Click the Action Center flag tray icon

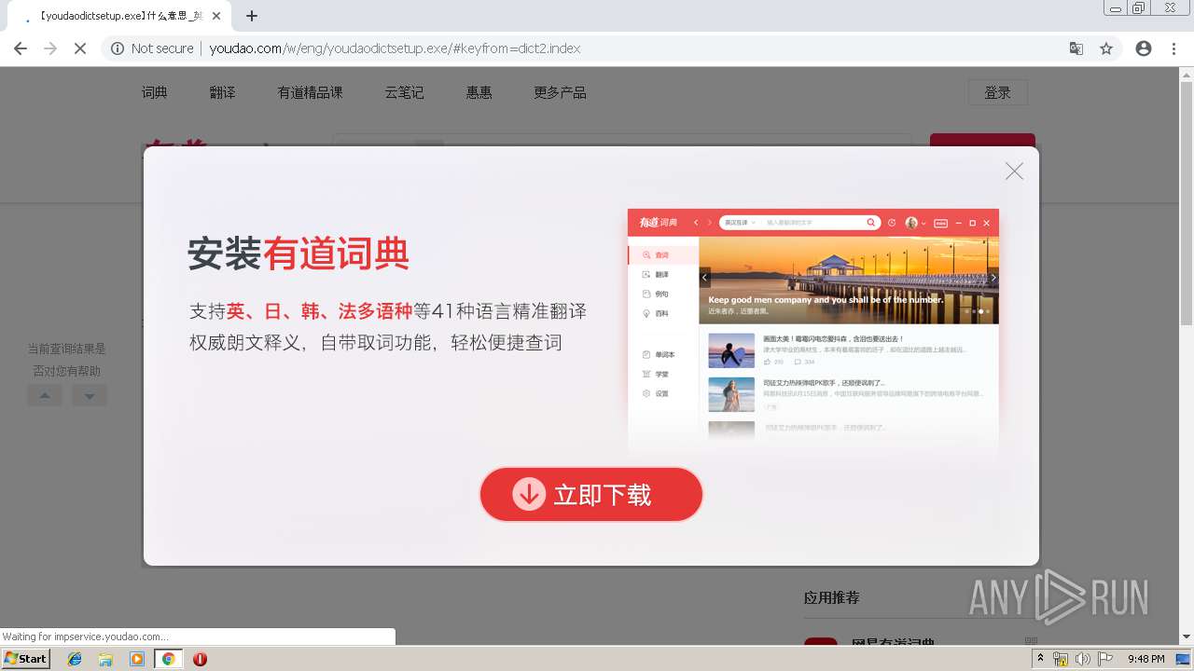click(x=1105, y=659)
